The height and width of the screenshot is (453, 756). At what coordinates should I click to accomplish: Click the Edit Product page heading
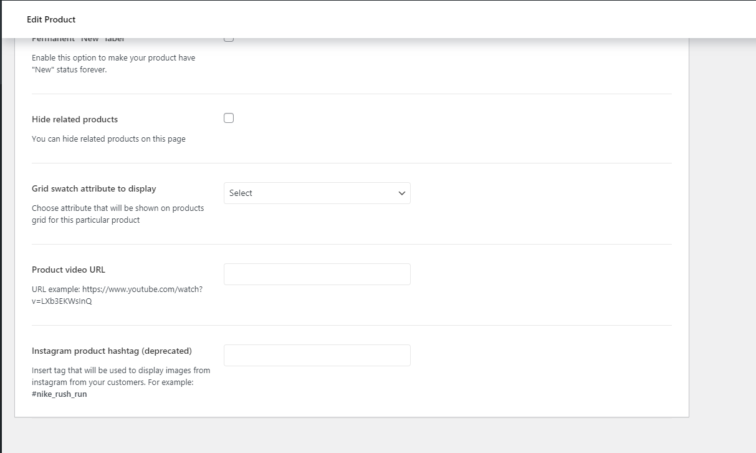click(51, 20)
